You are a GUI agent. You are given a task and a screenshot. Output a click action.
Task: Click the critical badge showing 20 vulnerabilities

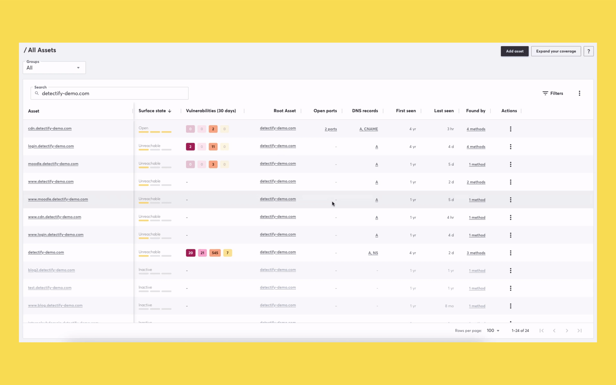[191, 253]
